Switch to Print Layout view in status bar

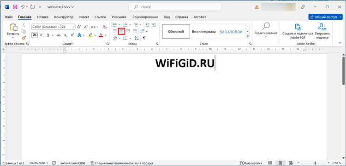(x=280, y=163)
